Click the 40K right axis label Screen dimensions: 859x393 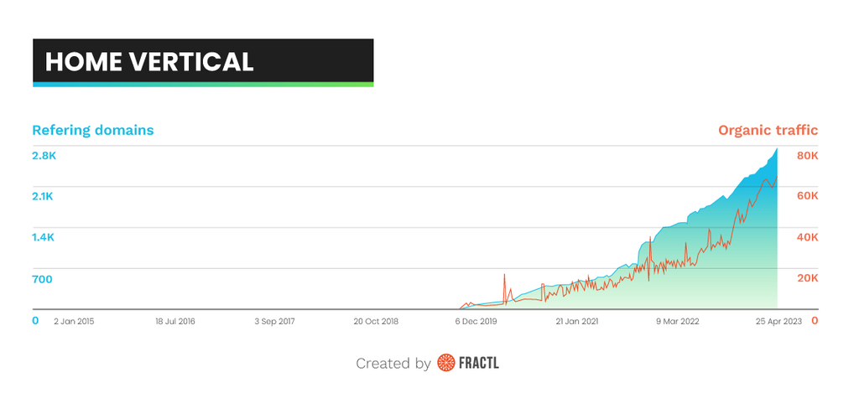(808, 237)
